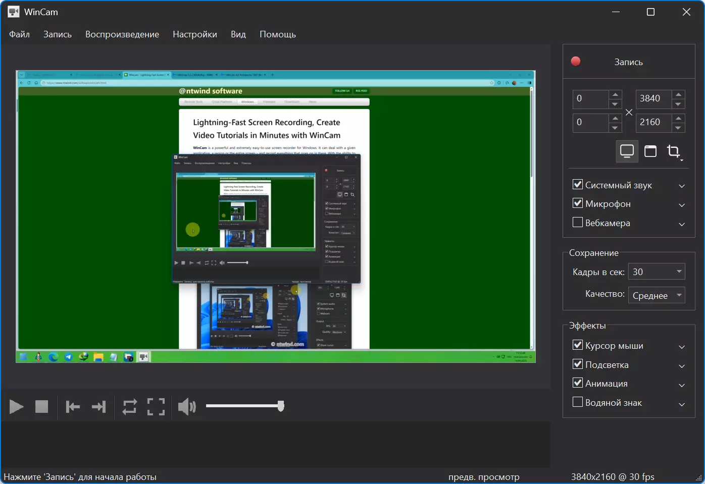This screenshot has height=484, width=705.
Task: Click the screen preview image
Action: [276, 217]
